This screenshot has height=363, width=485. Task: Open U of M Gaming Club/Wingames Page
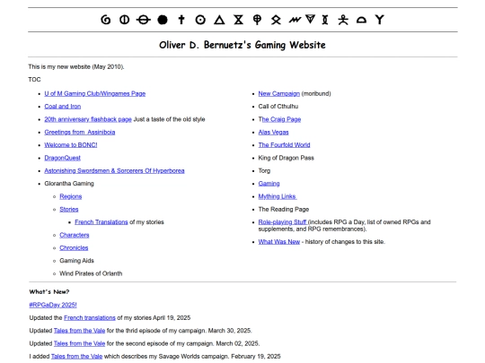point(95,93)
